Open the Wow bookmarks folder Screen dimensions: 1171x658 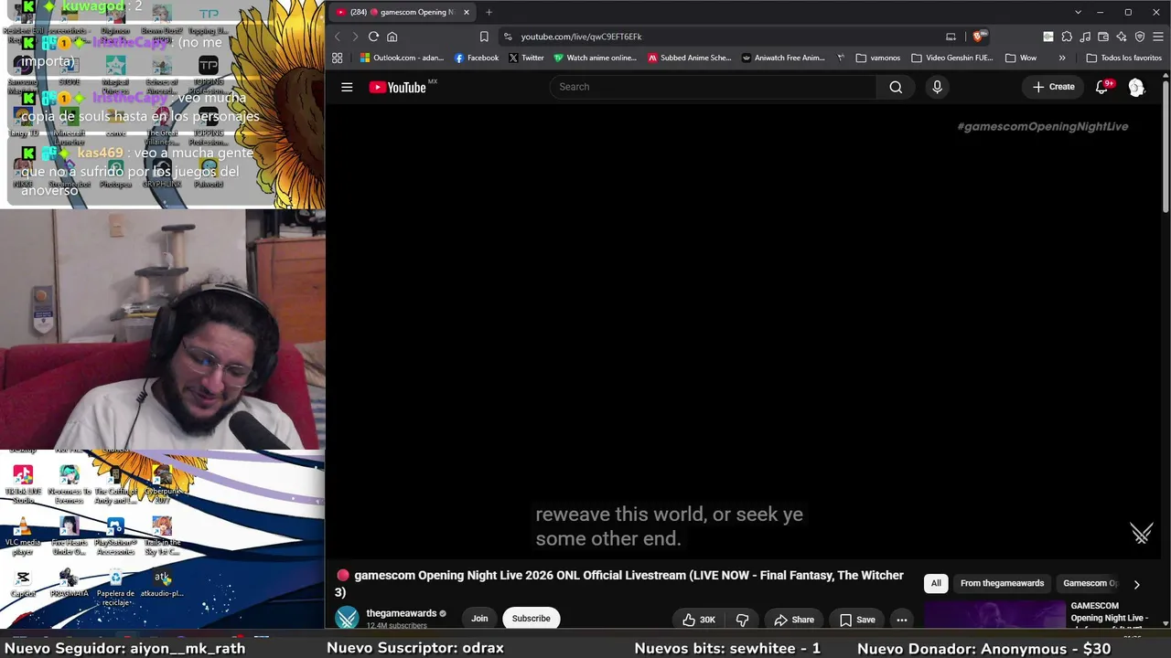1021,58
